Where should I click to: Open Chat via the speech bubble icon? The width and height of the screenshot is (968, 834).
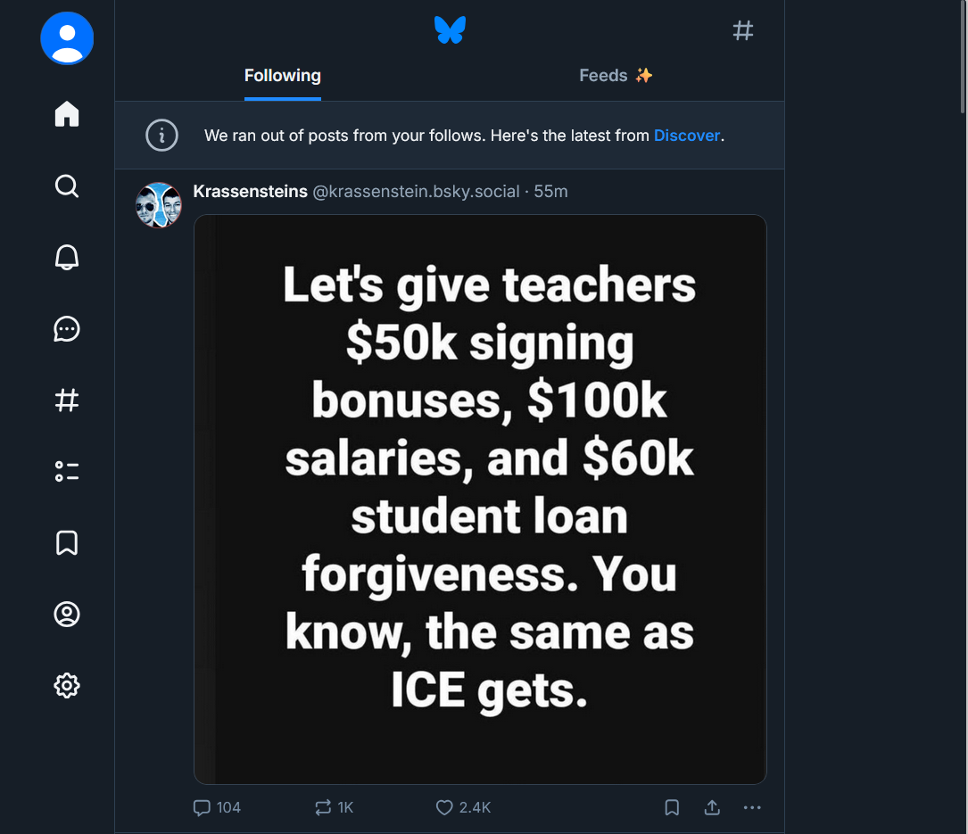[67, 328]
